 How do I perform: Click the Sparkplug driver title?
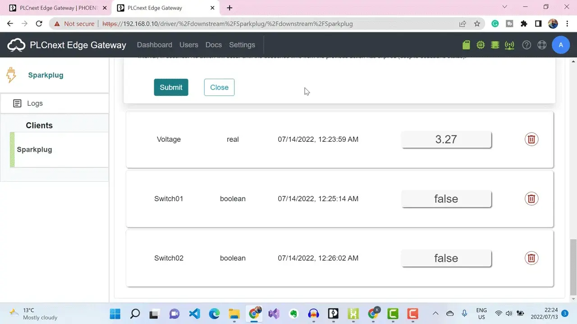[46, 75]
